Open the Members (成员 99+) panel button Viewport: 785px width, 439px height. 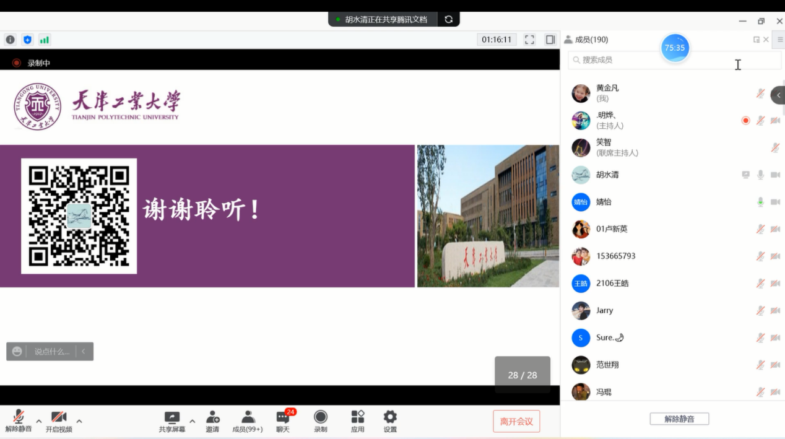pyautogui.click(x=248, y=422)
